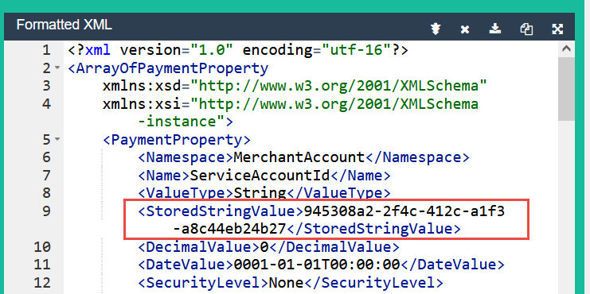Click the scrollbar up arrow
Image resolution: width=590 pixels, height=294 pixels.
[567, 48]
